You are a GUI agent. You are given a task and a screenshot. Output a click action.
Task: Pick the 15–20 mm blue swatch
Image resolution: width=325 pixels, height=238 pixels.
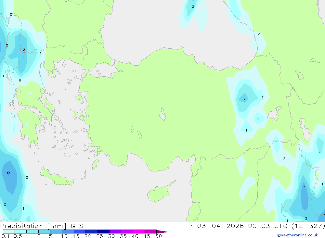click(80, 232)
